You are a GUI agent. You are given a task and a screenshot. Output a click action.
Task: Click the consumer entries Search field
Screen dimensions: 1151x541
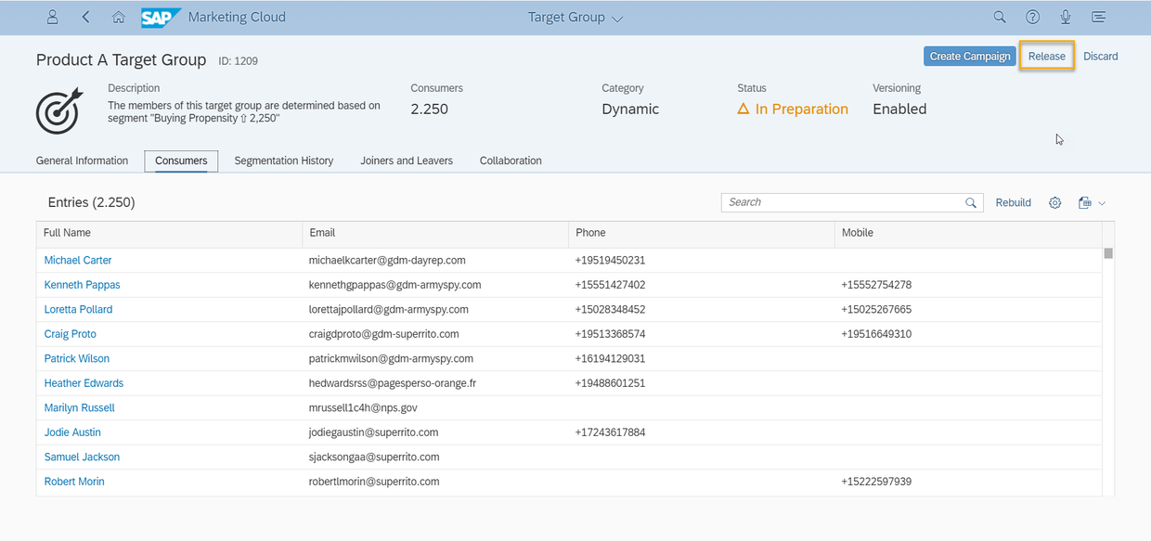tap(843, 202)
